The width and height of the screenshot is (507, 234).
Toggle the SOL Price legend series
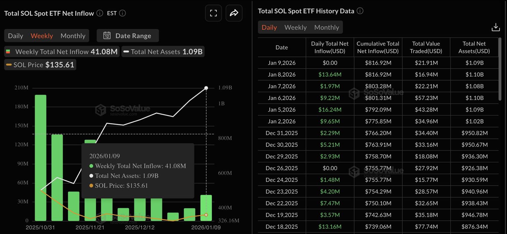[40, 65]
